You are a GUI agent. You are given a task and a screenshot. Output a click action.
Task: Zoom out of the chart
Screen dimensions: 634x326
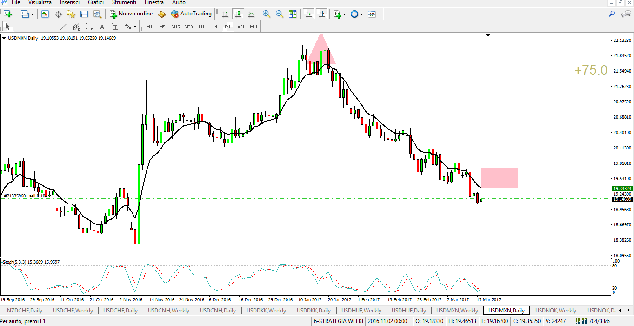280,14
